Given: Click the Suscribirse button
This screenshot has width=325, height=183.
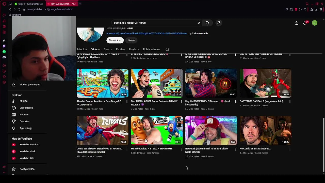Looking at the screenshot, I should pos(115,40).
